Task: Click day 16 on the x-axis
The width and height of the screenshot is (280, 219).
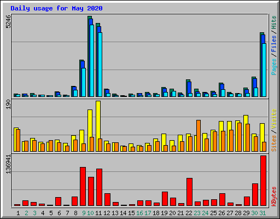Action: coord(139,213)
